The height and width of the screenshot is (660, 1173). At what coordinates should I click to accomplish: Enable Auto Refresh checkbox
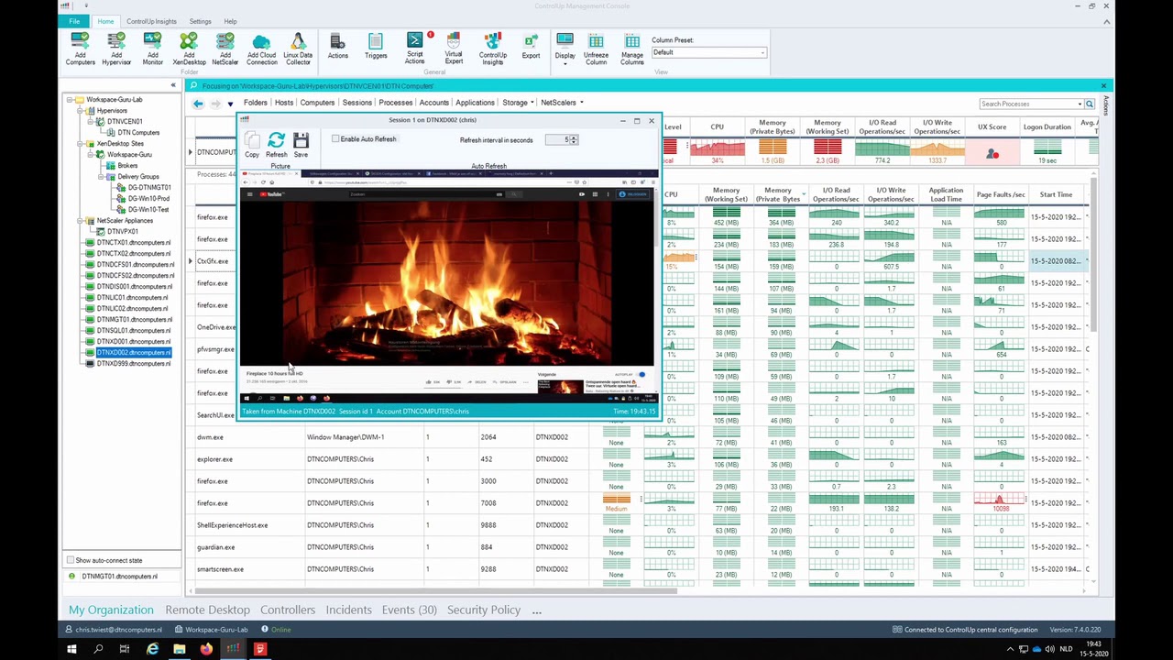[x=335, y=139]
